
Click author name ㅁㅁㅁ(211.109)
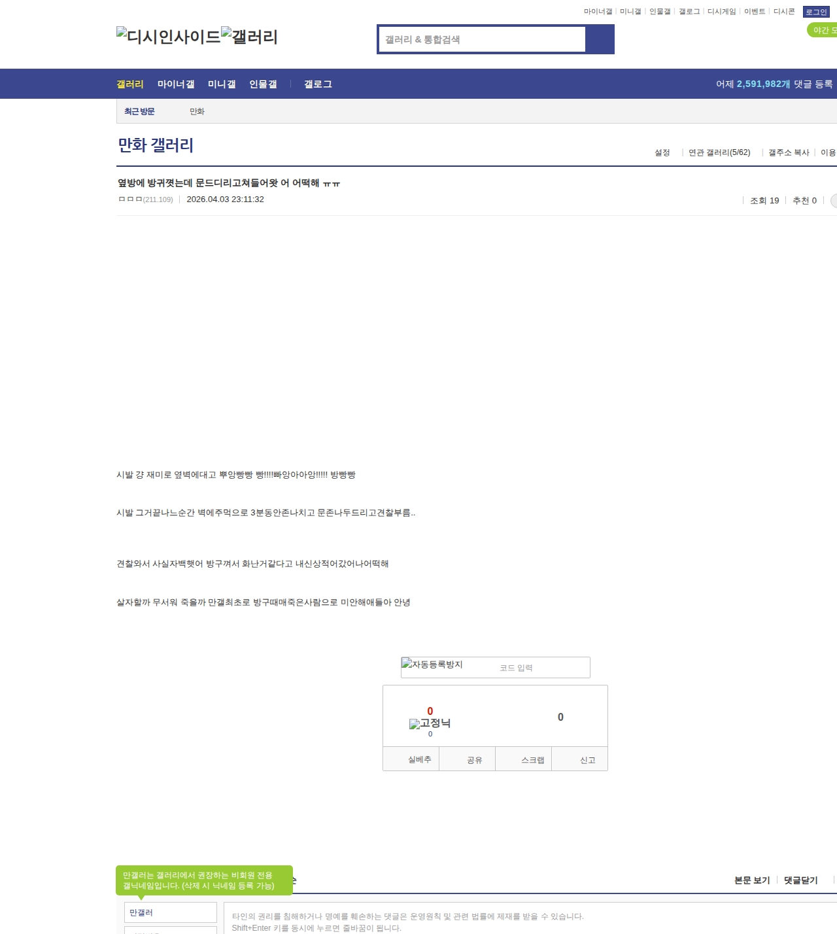click(146, 199)
